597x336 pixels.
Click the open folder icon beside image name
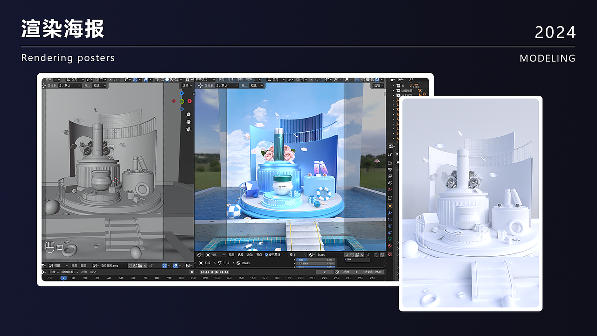pos(140,266)
